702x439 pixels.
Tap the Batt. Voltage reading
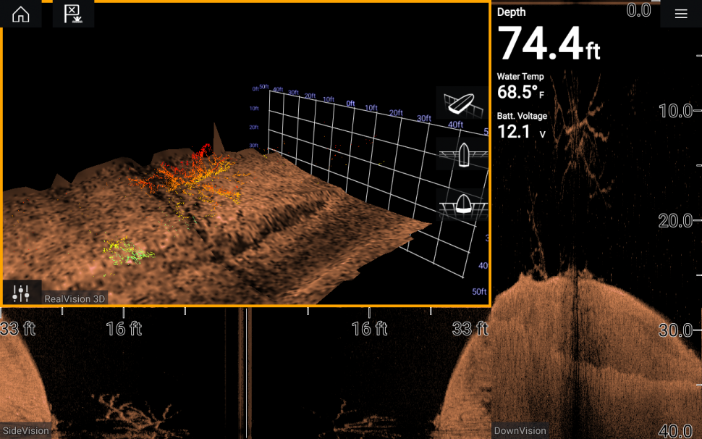coord(522,125)
